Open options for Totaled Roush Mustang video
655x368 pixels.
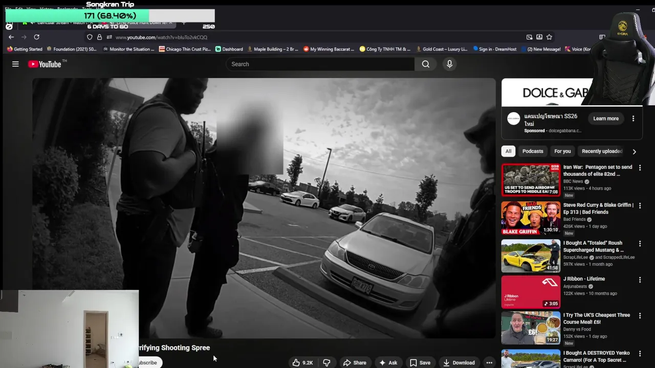(x=640, y=244)
